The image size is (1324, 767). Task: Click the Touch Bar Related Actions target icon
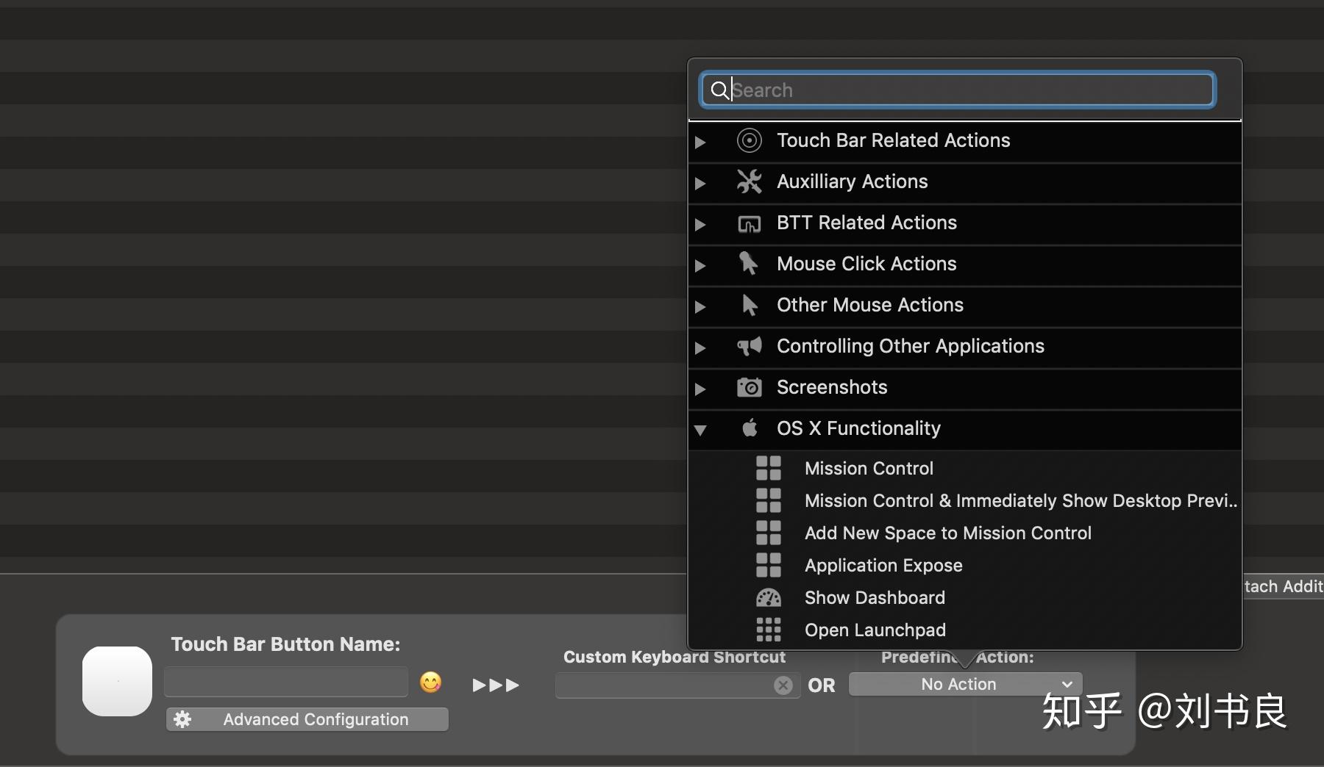pyautogui.click(x=749, y=140)
